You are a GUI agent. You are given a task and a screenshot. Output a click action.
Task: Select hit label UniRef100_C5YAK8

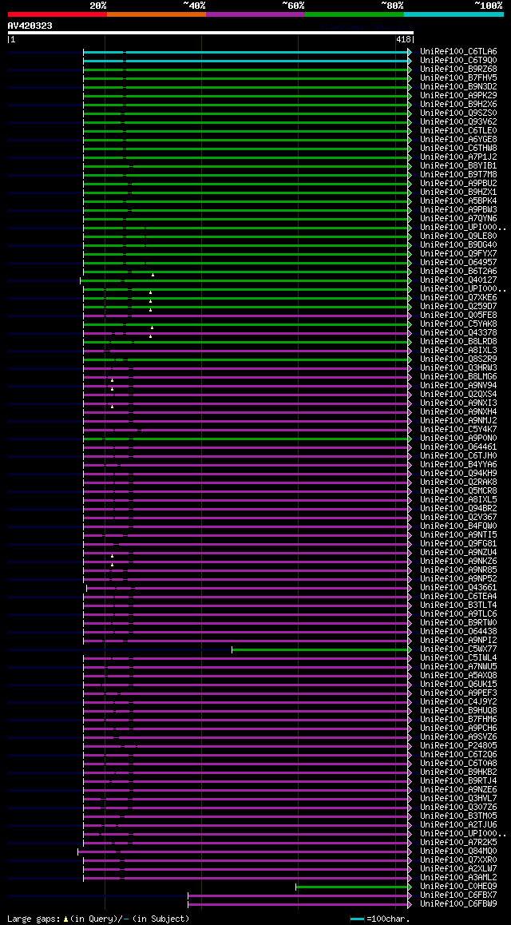coord(458,324)
